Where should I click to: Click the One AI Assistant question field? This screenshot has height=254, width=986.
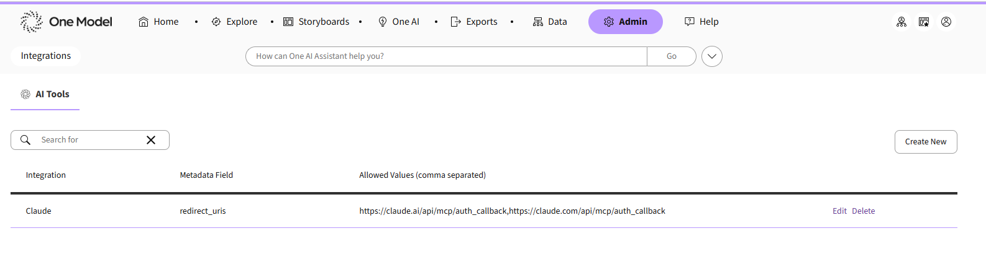pos(446,56)
